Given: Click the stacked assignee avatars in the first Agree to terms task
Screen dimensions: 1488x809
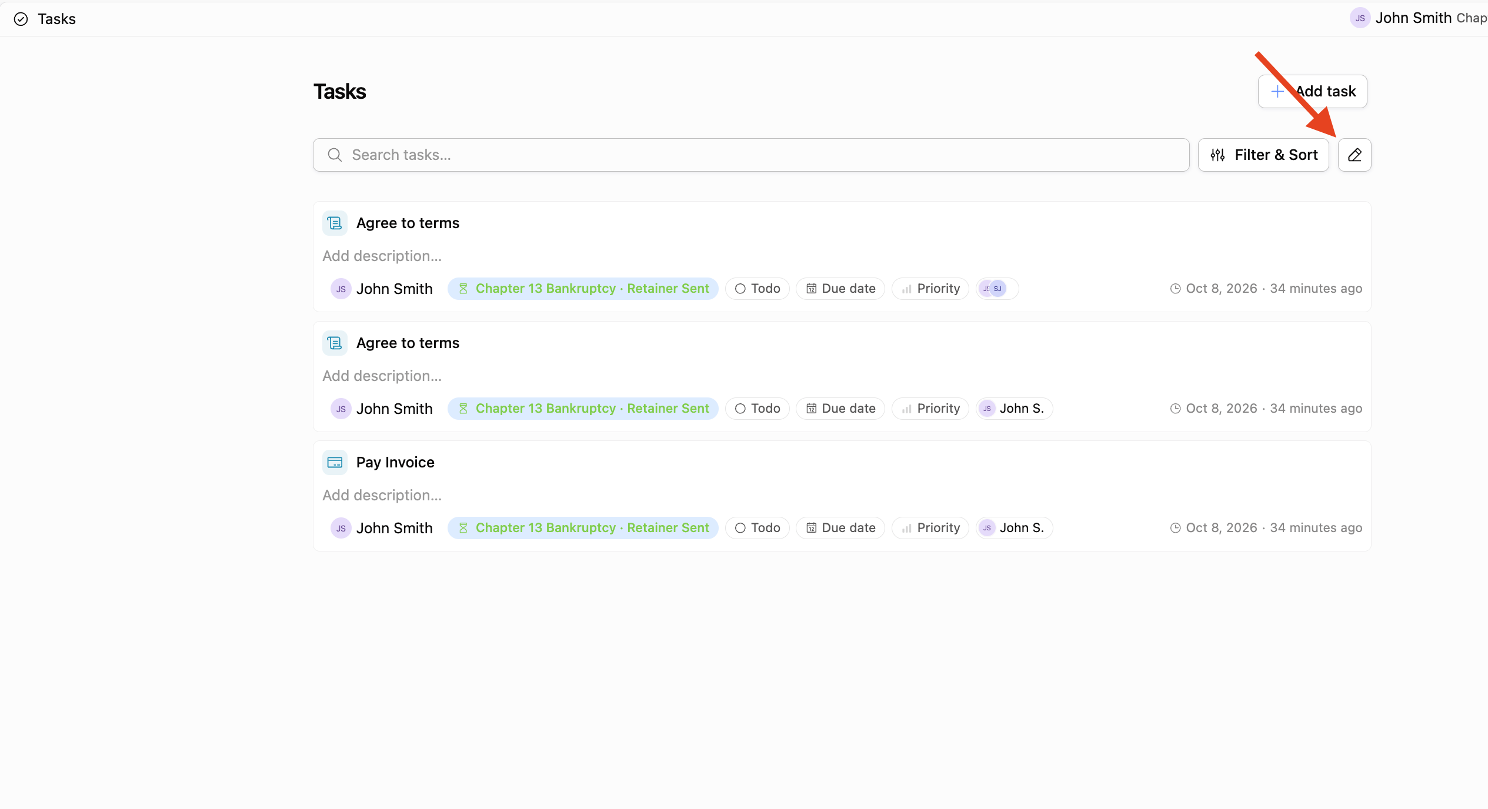Looking at the screenshot, I should [x=997, y=289].
